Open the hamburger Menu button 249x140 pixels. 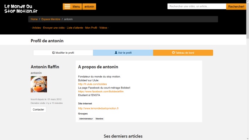coord(72,6)
